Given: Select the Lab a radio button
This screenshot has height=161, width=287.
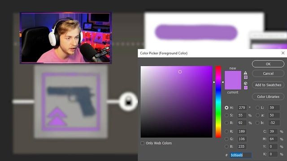Looking at the screenshot, I should pyautogui.click(x=257, y=115).
